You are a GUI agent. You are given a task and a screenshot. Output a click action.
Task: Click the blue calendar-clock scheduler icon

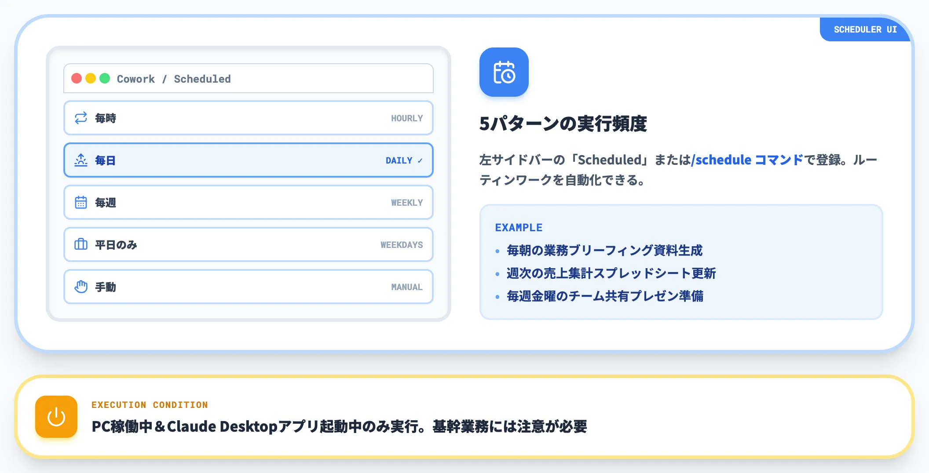pos(504,72)
